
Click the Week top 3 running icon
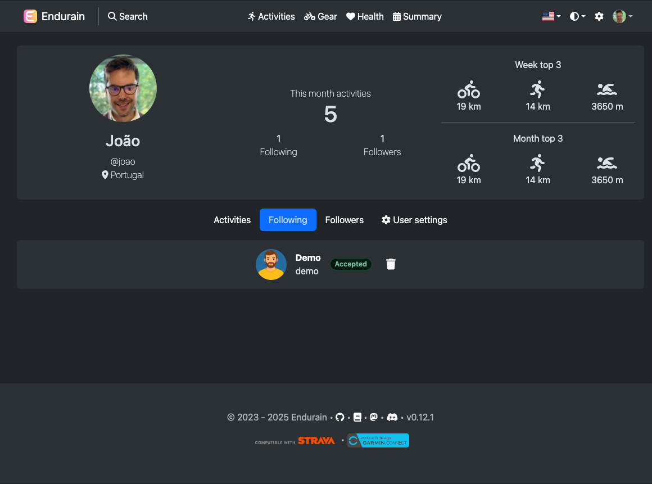click(538, 89)
